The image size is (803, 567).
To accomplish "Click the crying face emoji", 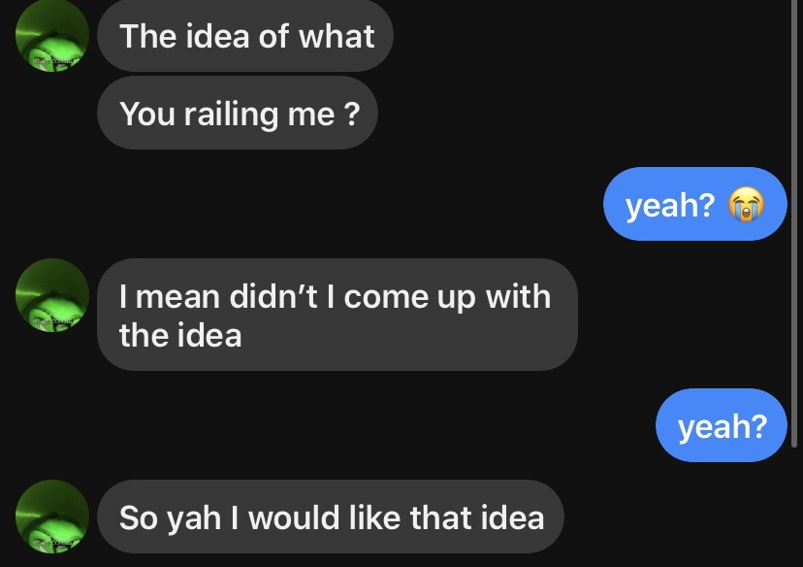I will click(746, 204).
